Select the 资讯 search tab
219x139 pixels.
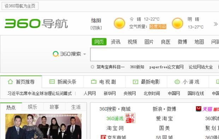pyautogui.click(x=116, y=42)
